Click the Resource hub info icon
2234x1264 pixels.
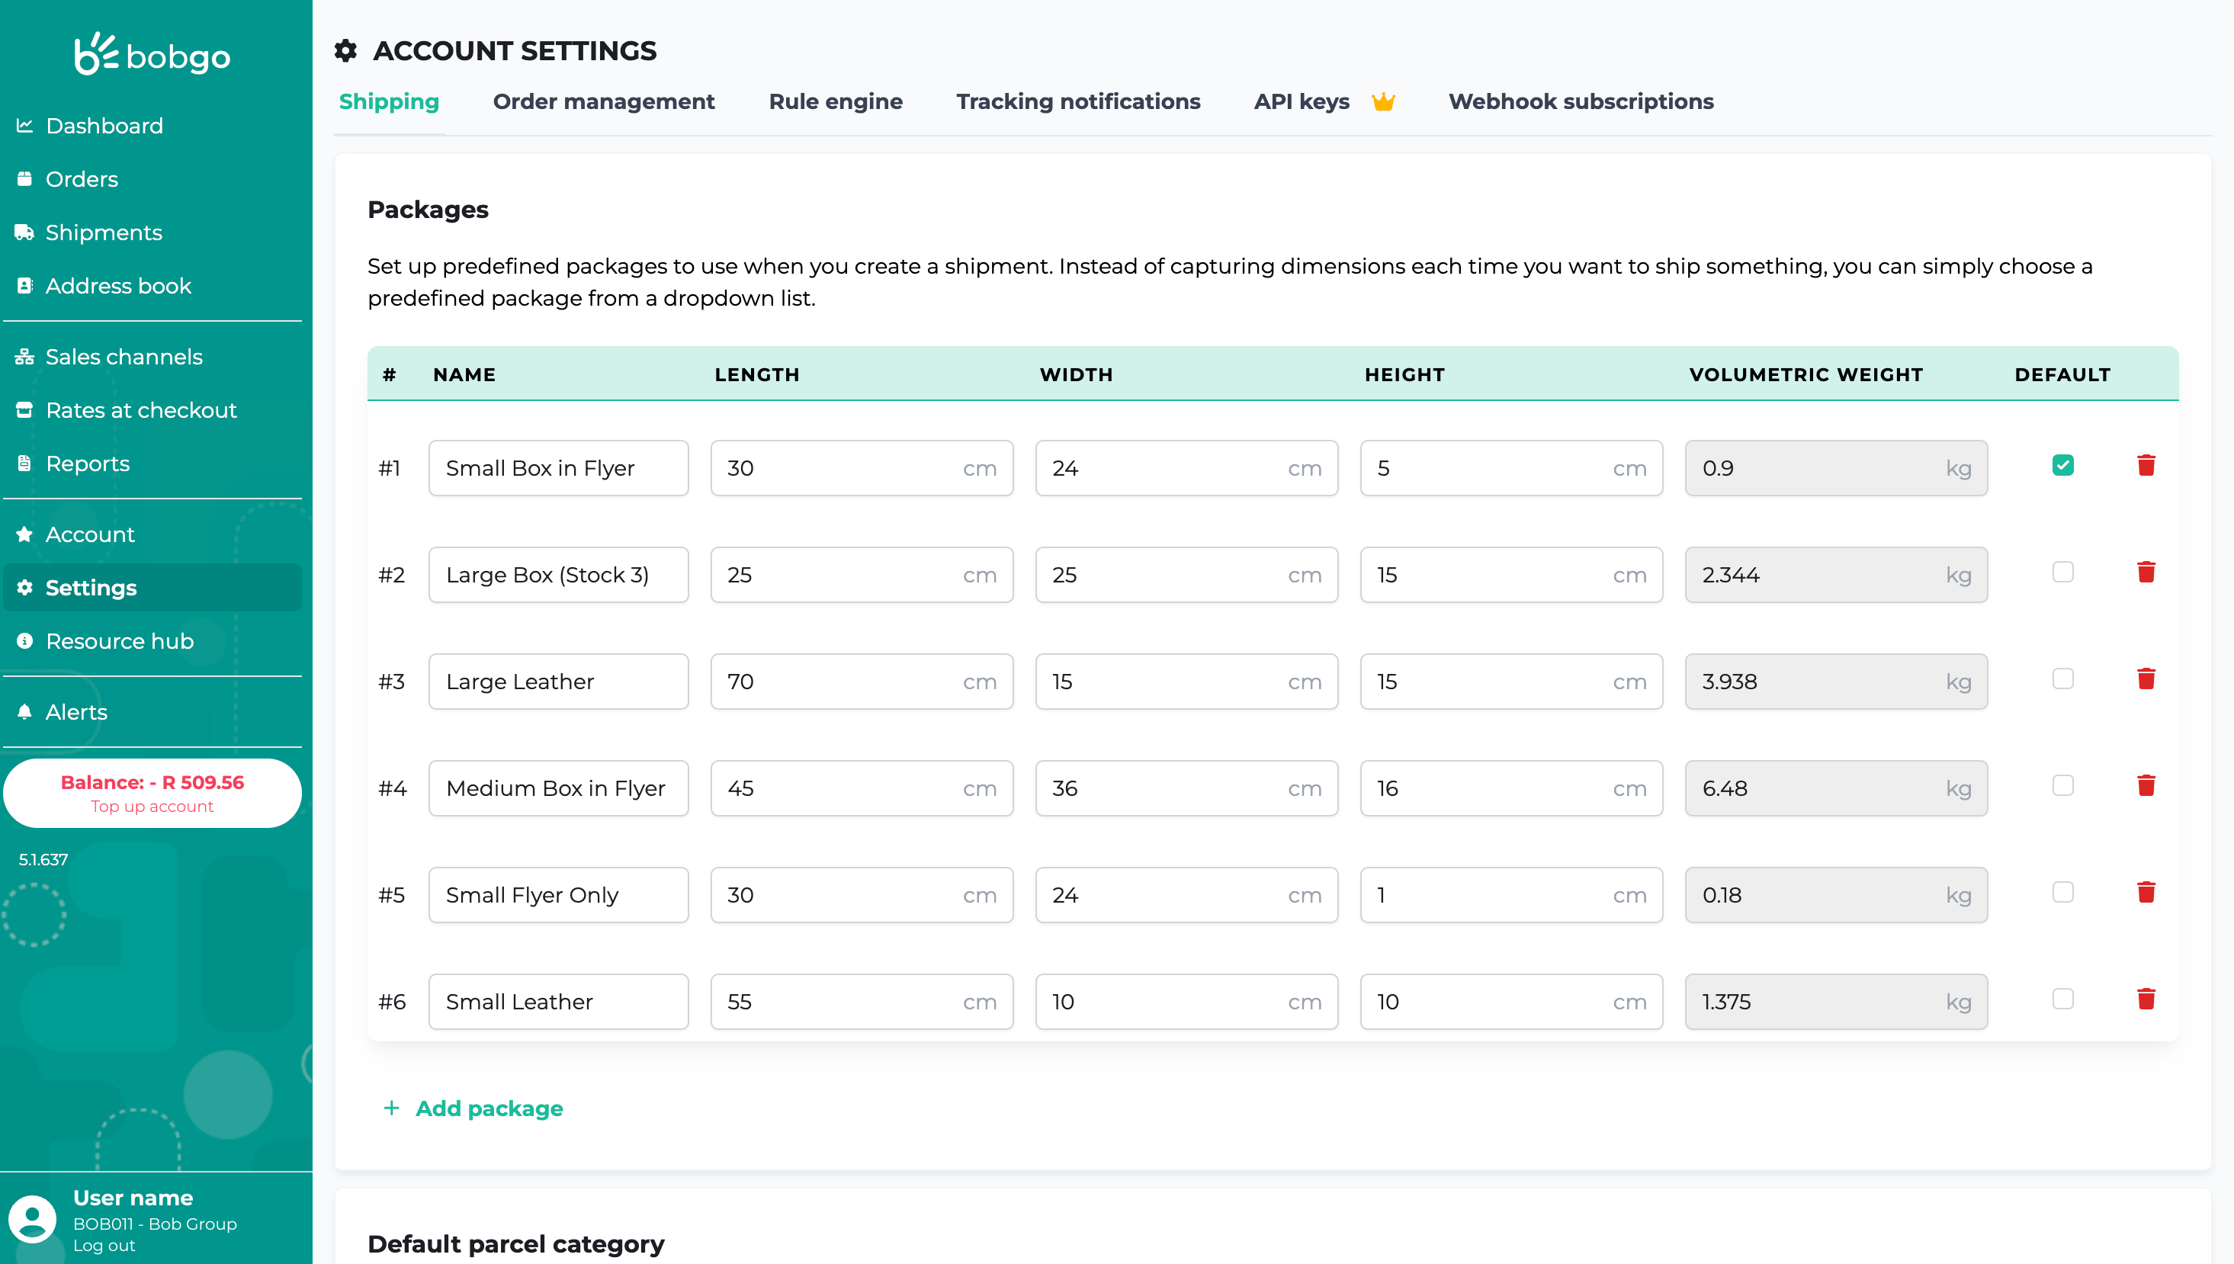click(24, 642)
